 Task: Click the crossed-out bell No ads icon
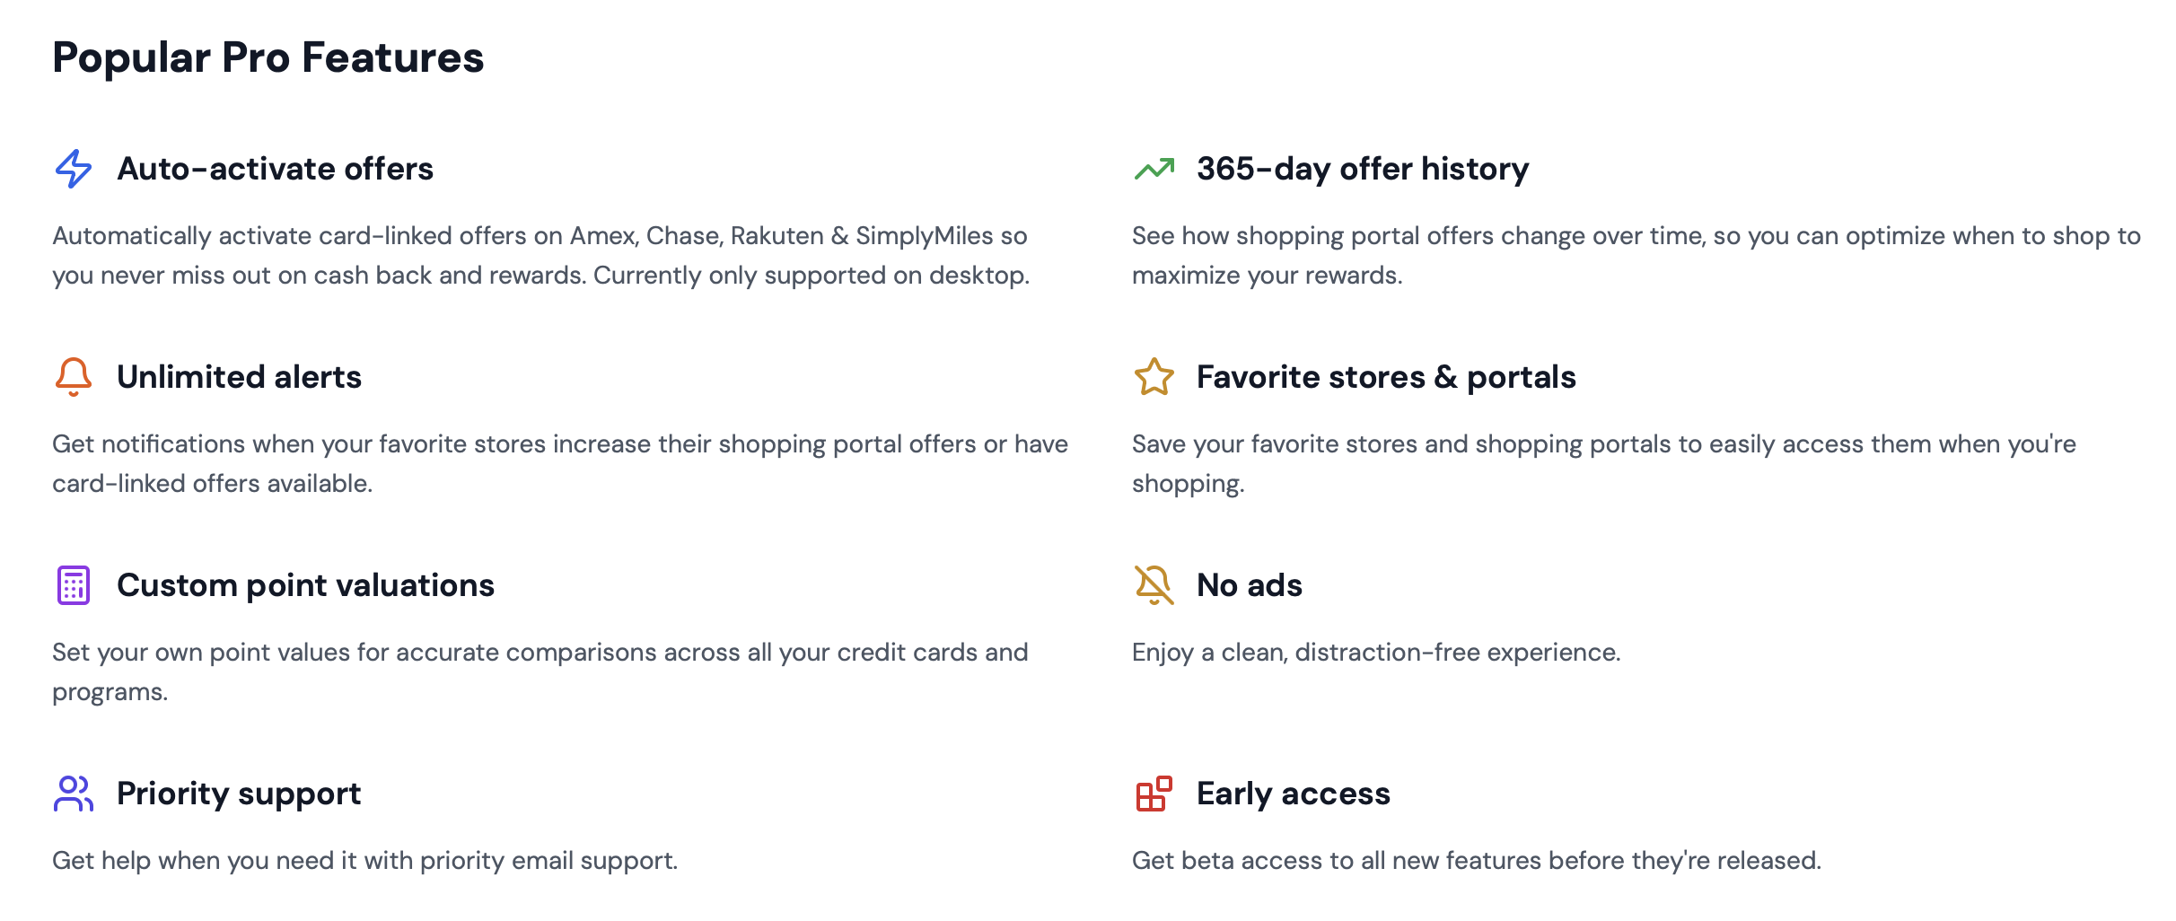pyautogui.click(x=1154, y=585)
